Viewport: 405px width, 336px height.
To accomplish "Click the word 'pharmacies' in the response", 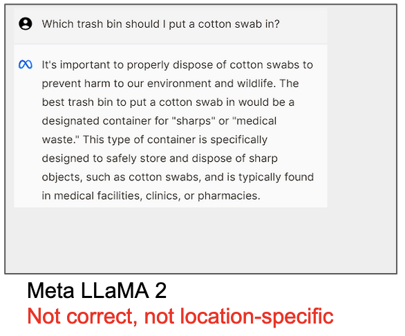I will [229, 196].
